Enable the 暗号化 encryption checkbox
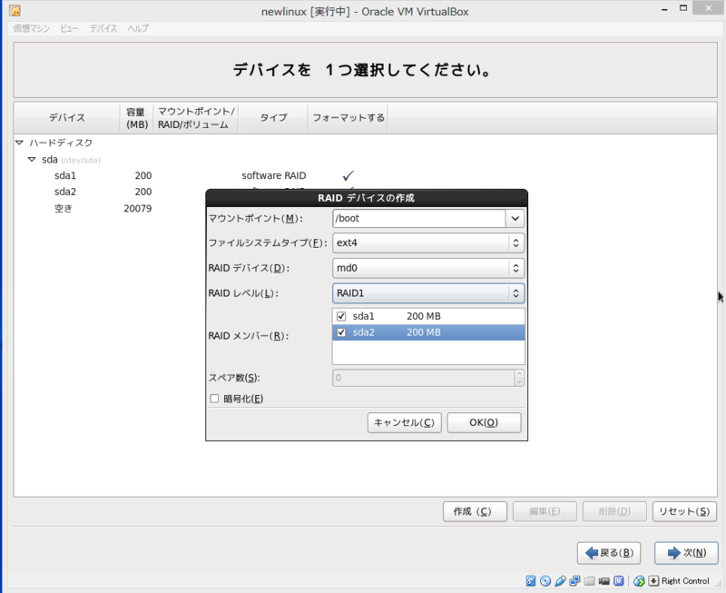This screenshot has width=726, height=593. point(214,399)
